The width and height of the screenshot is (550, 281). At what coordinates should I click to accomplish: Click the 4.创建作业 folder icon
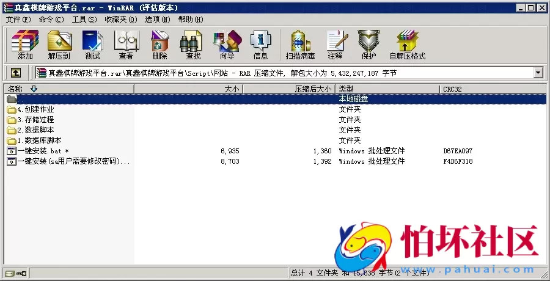point(12,109)
